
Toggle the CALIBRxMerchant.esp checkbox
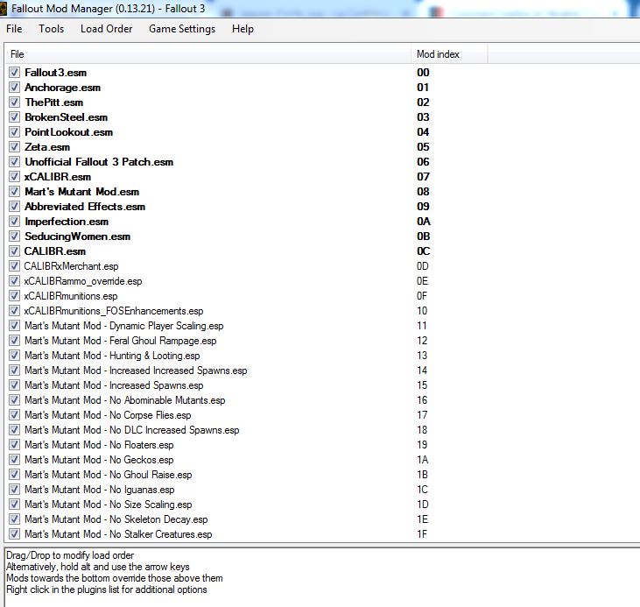[14, 266]
